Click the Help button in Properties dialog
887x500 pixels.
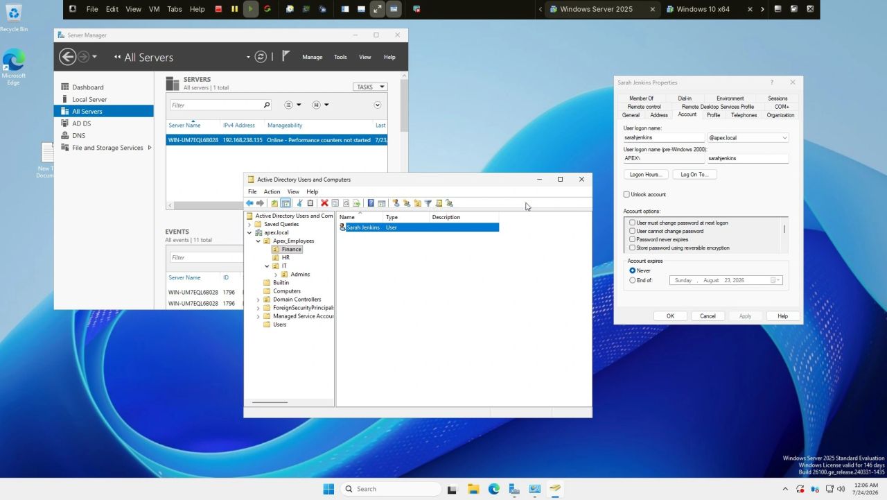click(782, 316)
